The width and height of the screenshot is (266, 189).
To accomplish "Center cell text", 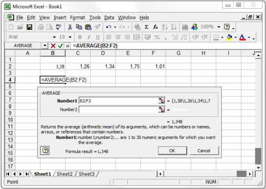I will tap(118, 37).
